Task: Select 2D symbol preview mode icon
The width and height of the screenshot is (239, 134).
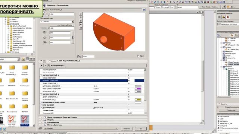Action: (81, 14)
